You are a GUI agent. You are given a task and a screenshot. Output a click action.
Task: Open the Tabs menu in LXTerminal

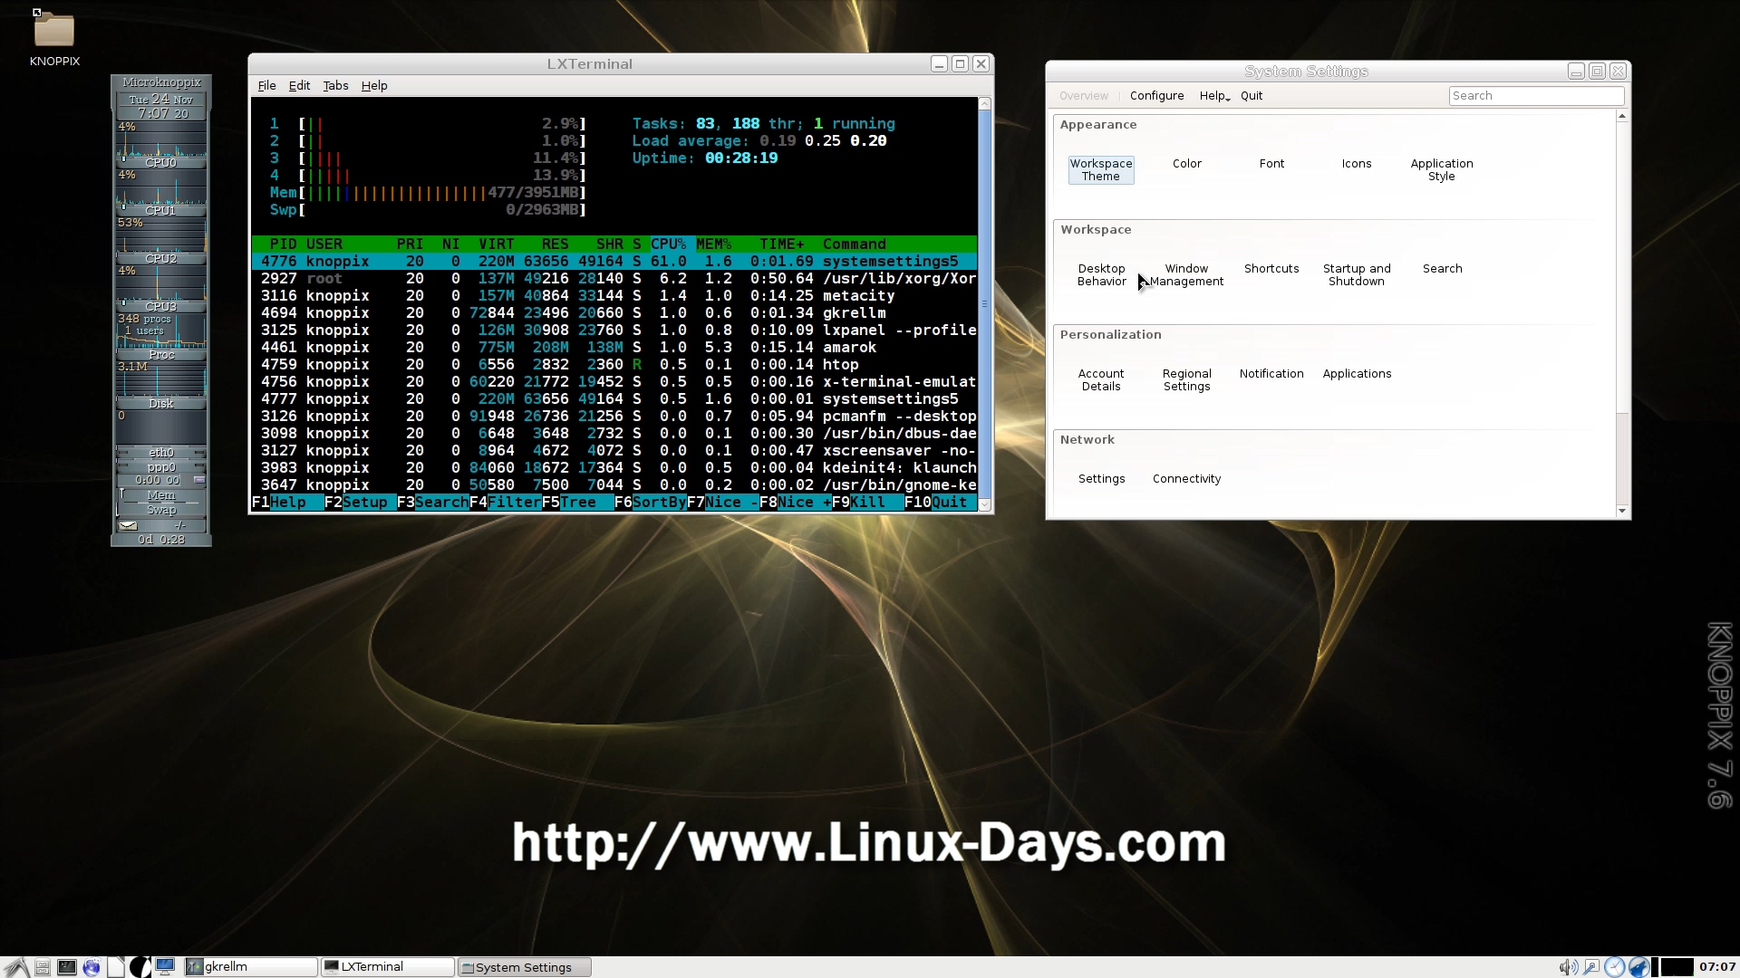335,85
